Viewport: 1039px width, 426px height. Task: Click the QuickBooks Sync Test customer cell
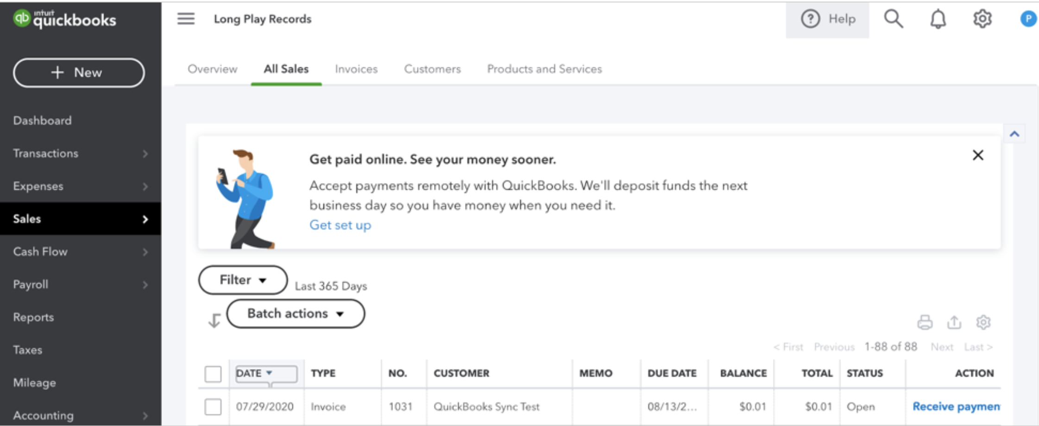[486, 407]
